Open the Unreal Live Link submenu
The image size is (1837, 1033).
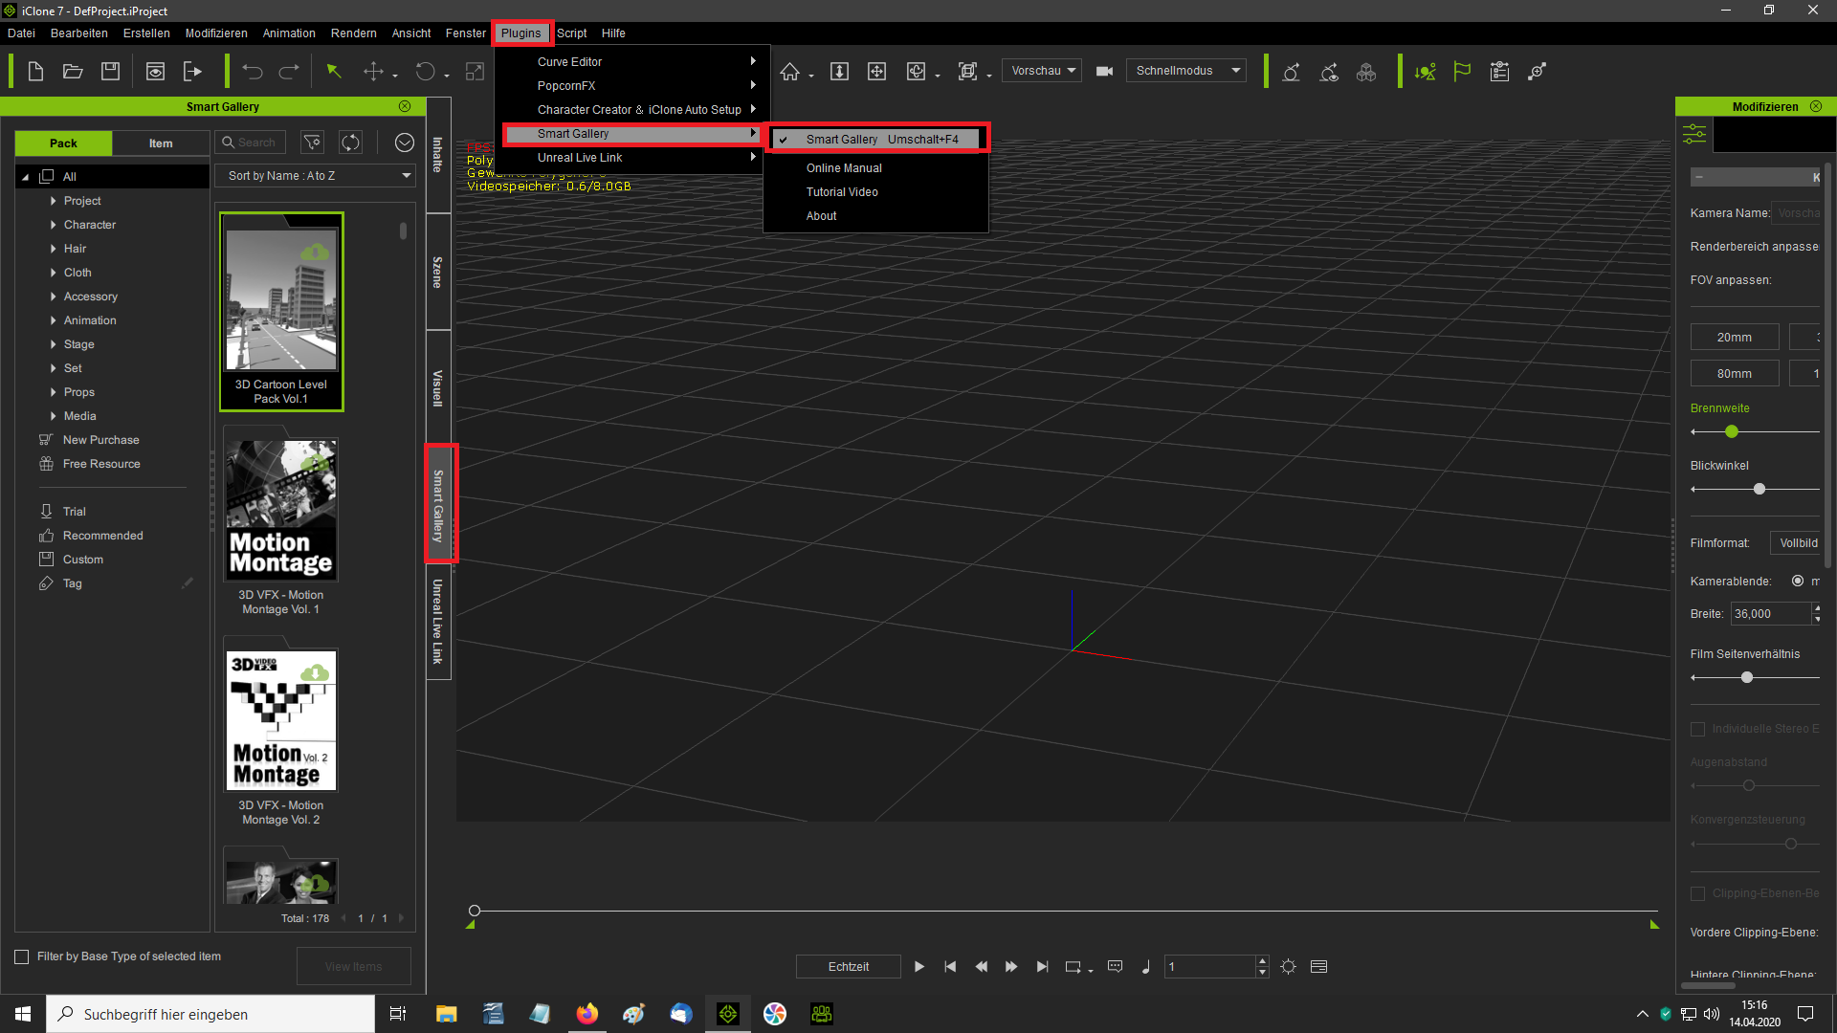click(631, 158)
